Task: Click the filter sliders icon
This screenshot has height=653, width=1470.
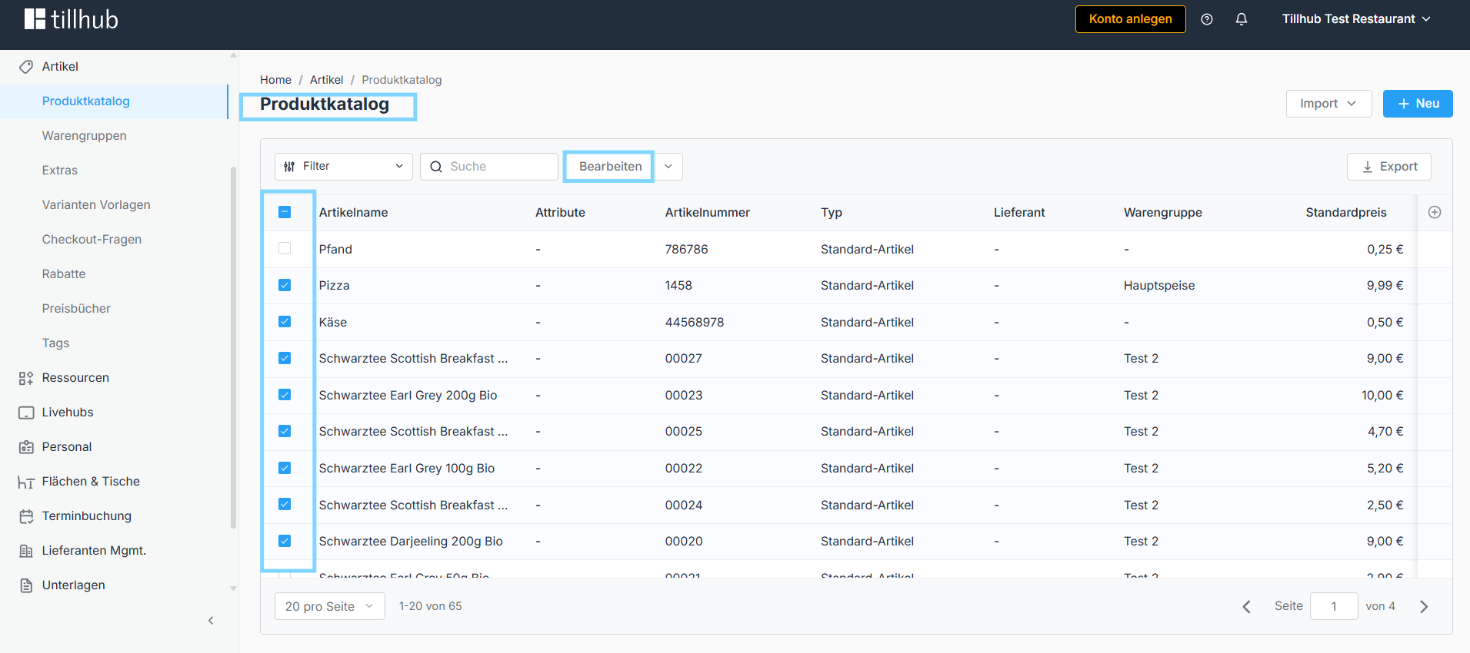Action: (289, 167)
